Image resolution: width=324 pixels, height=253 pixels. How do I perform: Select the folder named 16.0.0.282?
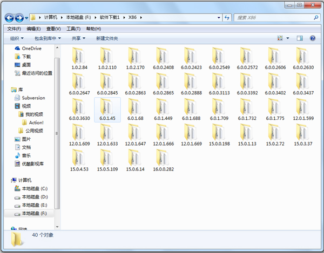163,161
